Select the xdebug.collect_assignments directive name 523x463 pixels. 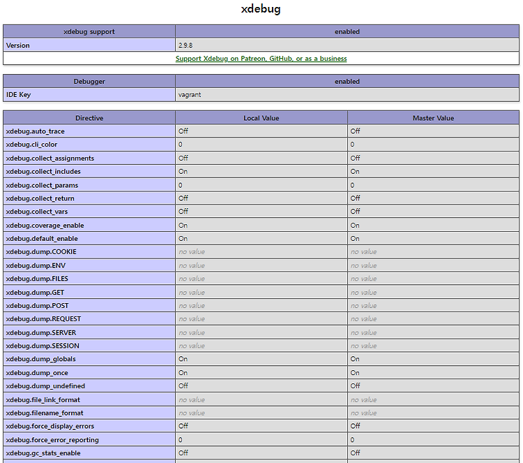(x=50, y=159)
